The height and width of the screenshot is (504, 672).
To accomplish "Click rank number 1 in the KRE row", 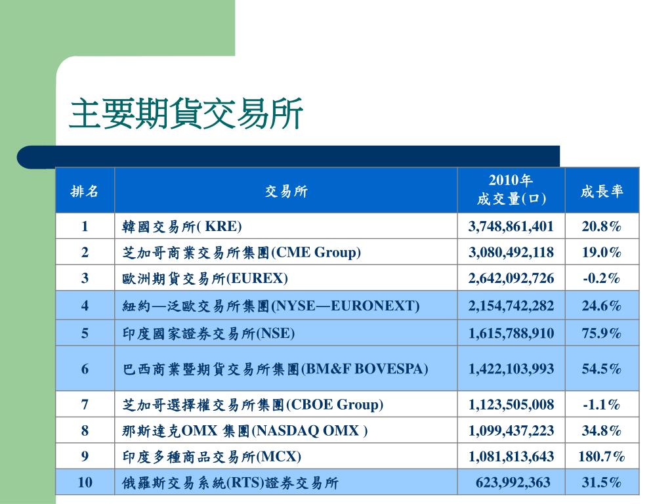I will [85, 226].
